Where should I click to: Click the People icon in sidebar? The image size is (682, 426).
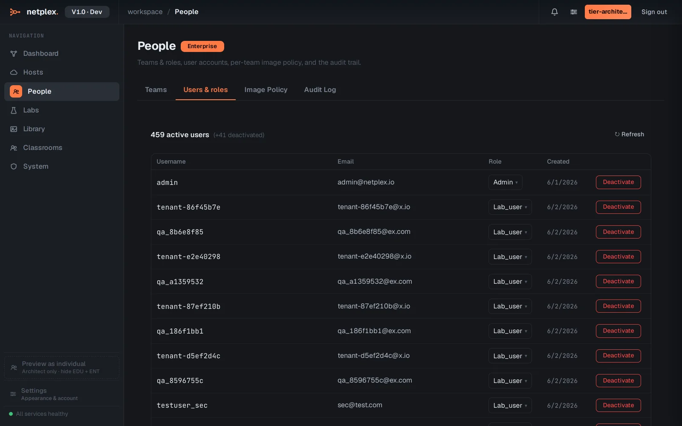click(16, 92)
